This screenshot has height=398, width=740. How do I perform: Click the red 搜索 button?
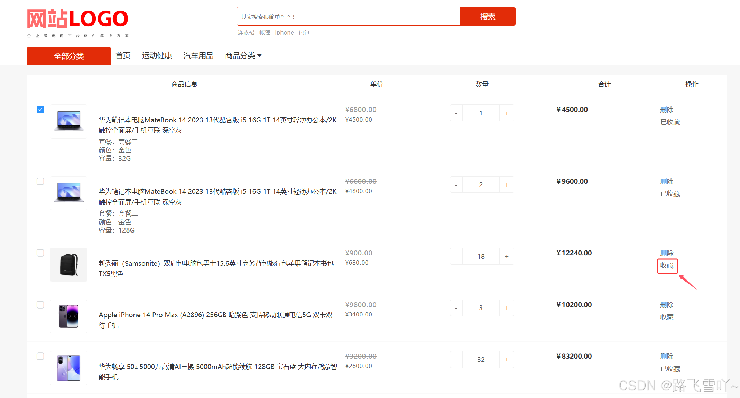pyautogui.click(x=487, y=17)
